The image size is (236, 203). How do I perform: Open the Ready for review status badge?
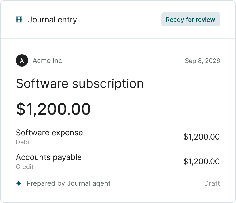click(191, 19)
